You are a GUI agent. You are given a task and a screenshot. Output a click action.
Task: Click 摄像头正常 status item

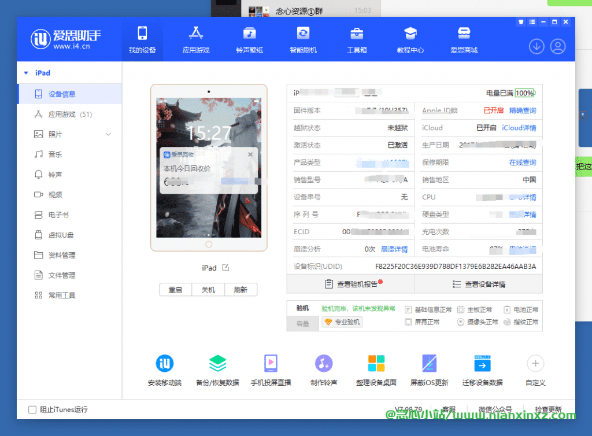tap(478, 322)
